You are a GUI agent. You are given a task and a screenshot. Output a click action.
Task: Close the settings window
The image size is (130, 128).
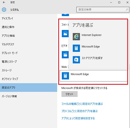(128, 2)
